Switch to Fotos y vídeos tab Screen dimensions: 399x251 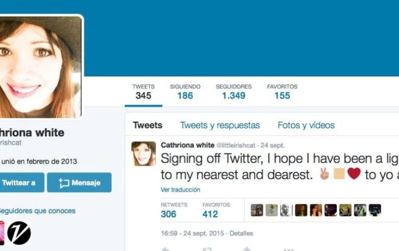click(x=306, y=125)
